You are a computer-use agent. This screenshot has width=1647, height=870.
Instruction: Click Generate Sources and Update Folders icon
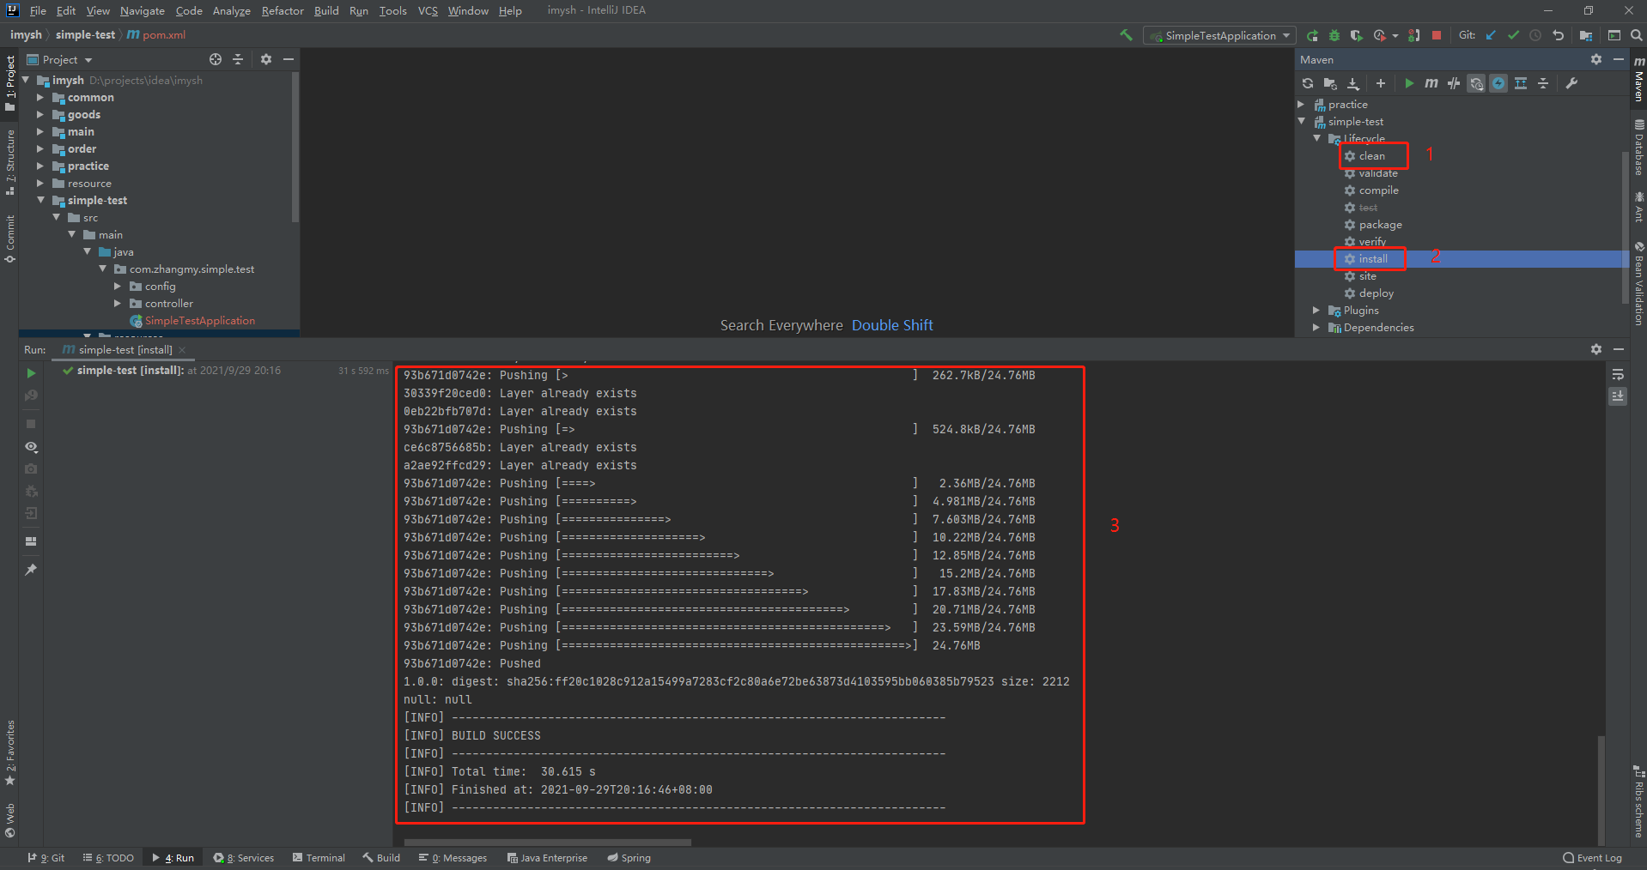coord(1330,83)
